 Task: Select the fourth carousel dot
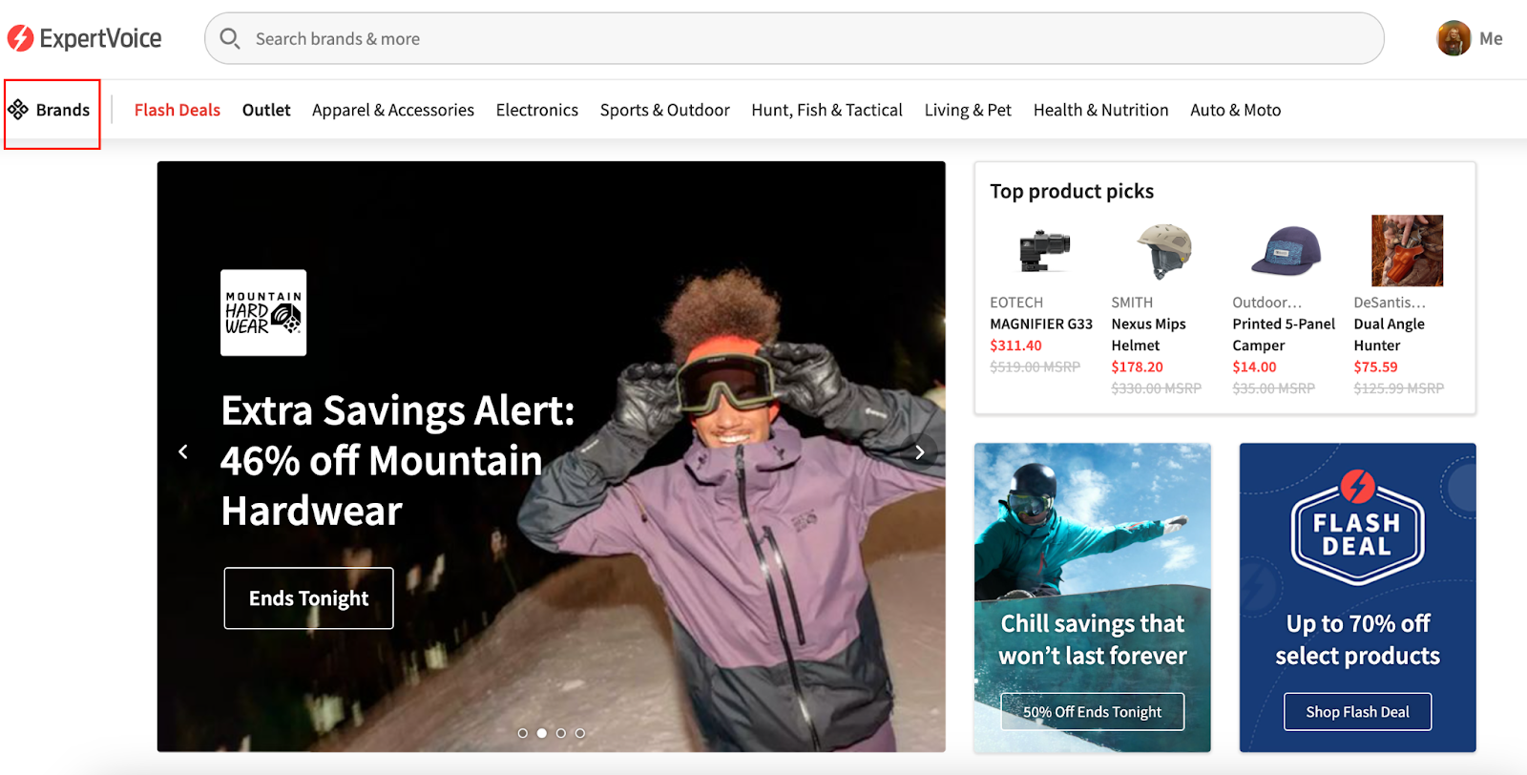(579, 733)
